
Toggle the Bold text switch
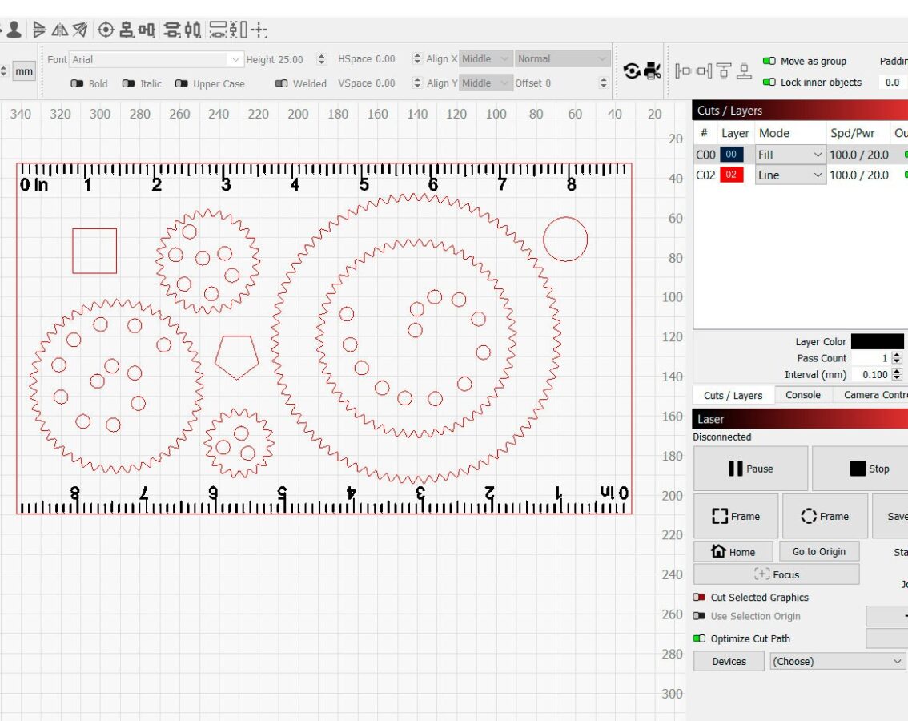[x=78, y=83]
